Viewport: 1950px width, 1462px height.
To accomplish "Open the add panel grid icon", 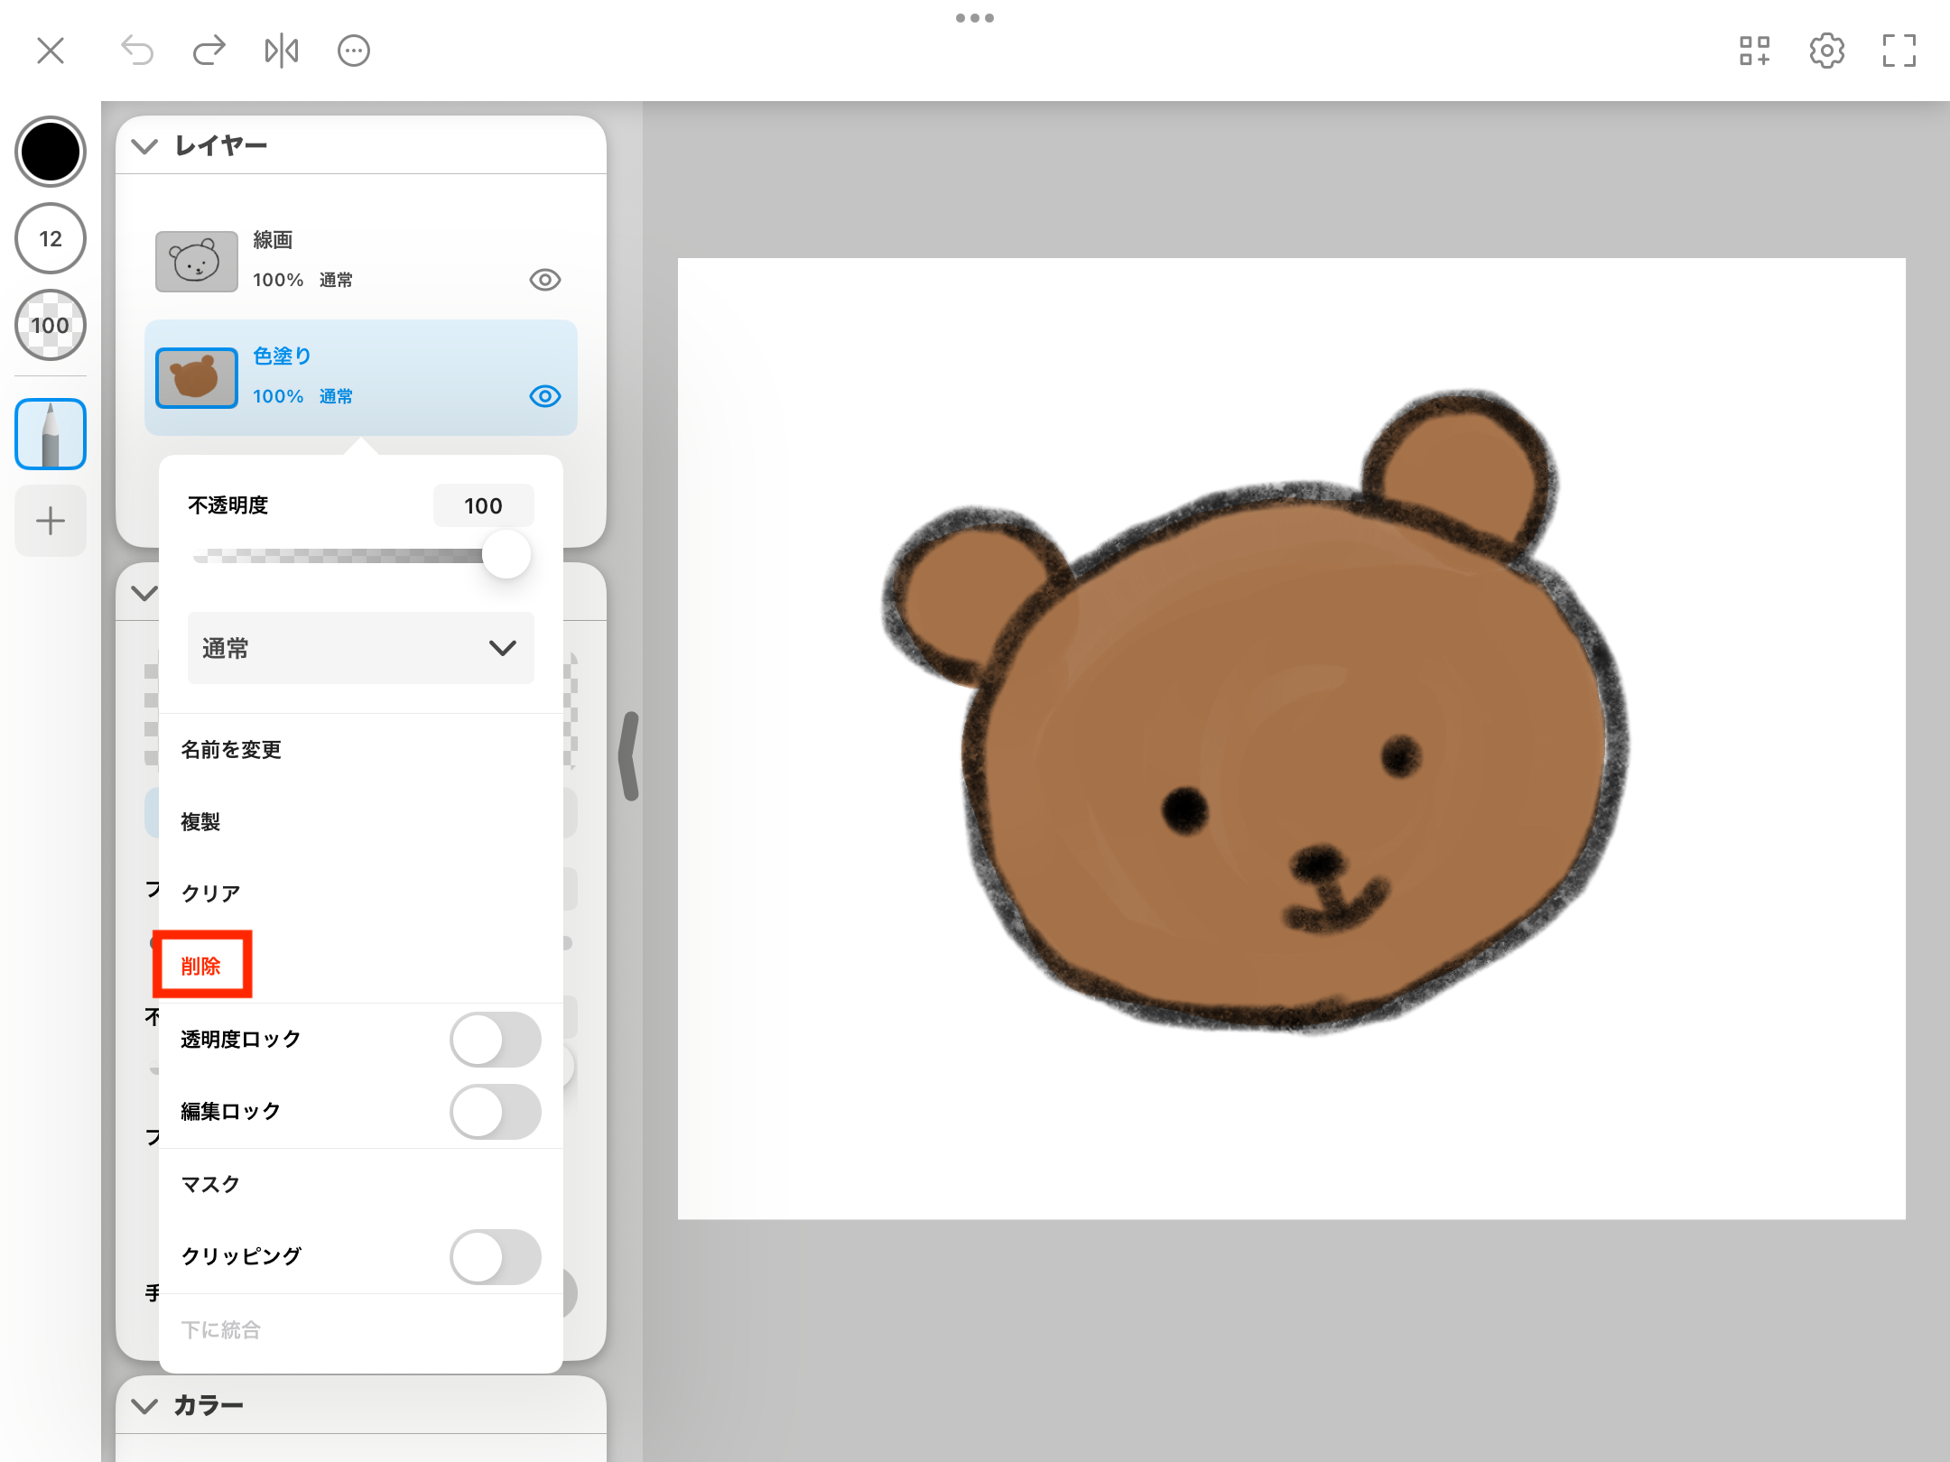I will (x=1755, y=51).
